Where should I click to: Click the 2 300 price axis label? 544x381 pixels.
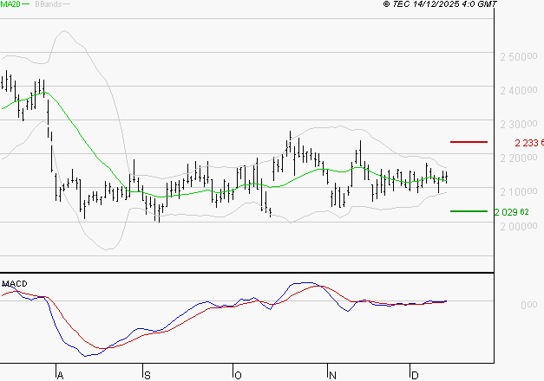click(519, 124)
